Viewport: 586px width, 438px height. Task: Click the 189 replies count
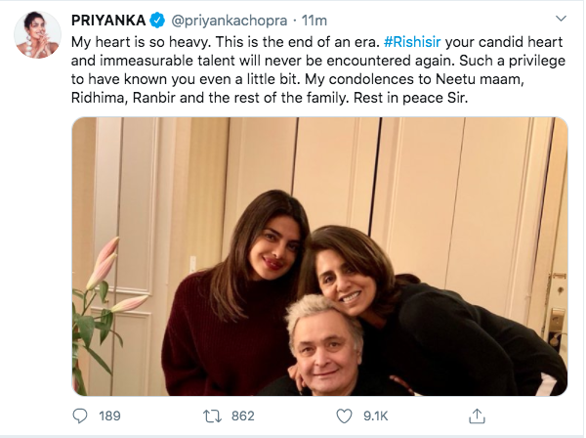[109, 416]
